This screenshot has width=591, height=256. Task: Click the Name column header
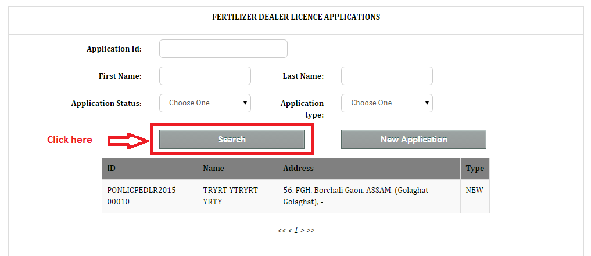point(237,169)
